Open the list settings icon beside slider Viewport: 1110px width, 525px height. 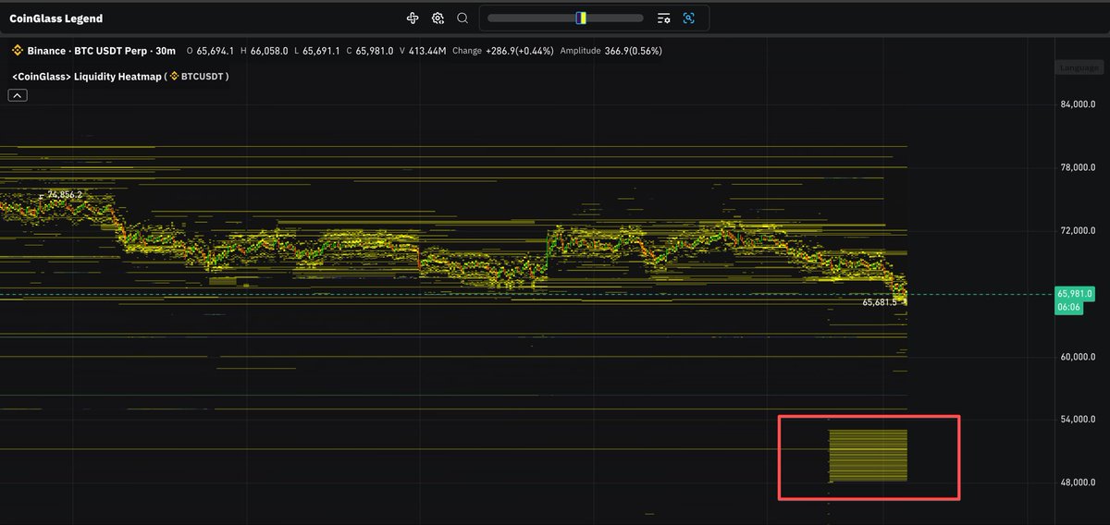663,18
